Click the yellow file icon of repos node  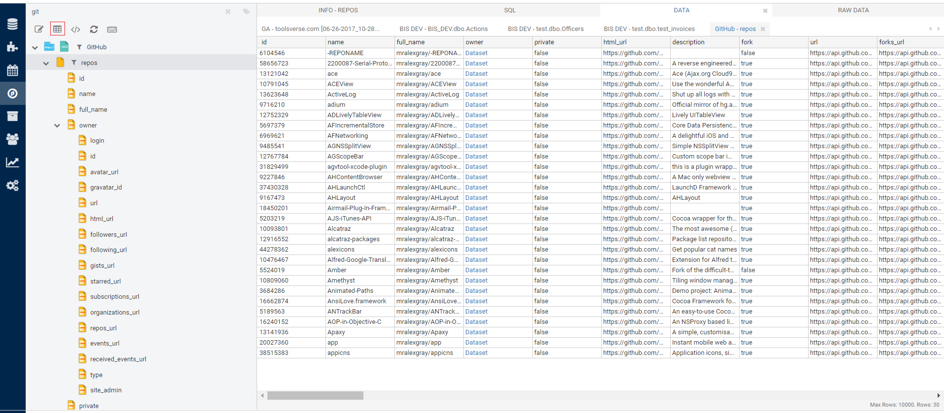coord(60,62)
